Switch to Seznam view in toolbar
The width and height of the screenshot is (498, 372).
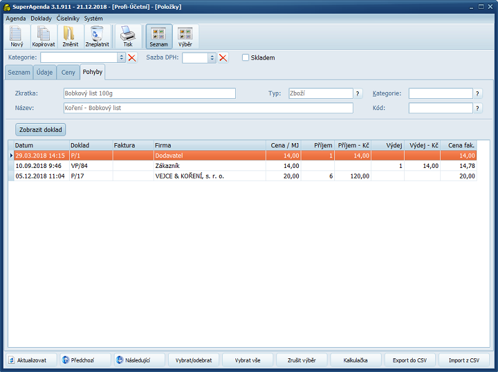(159, 36)
